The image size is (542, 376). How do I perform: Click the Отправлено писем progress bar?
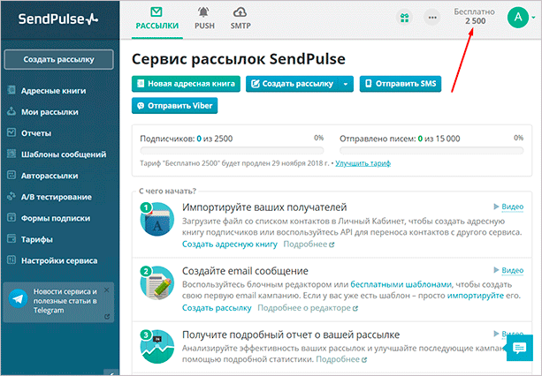point(431,150)
